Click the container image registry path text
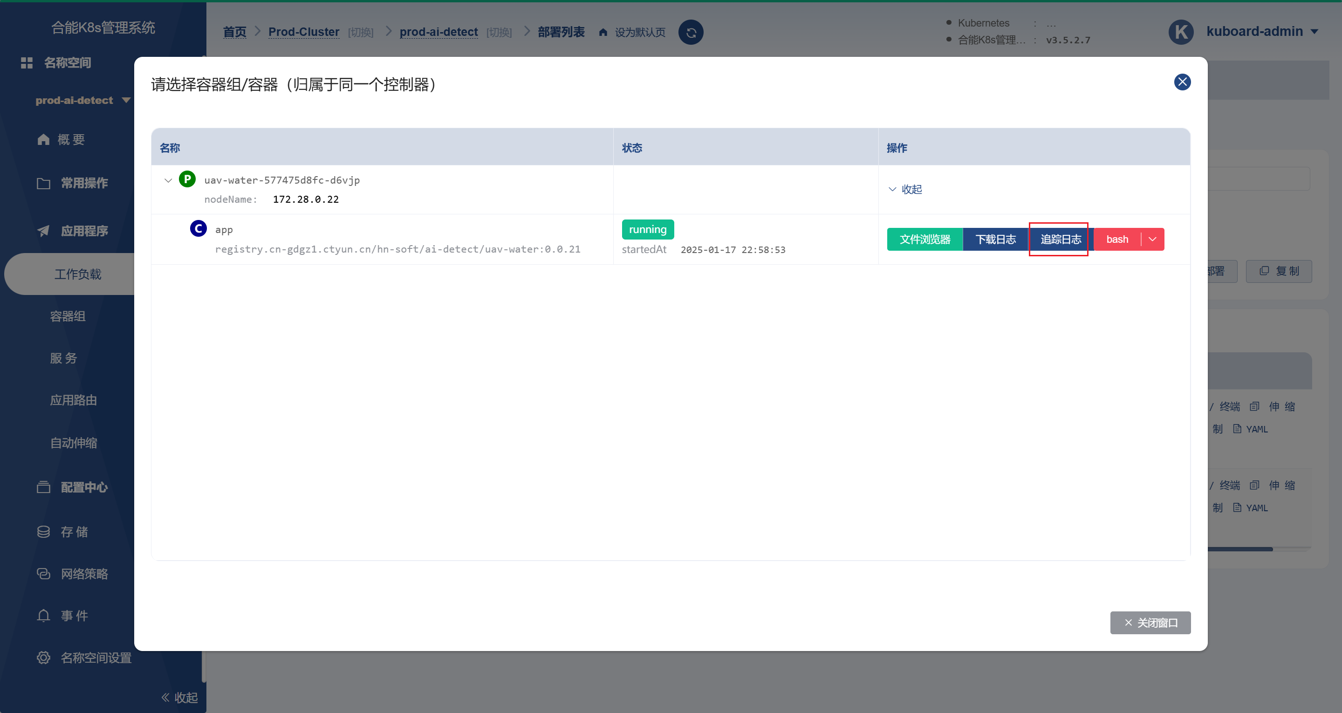Image resolution: width=1342 pixels, height=713 pixels. coord(397,250)
